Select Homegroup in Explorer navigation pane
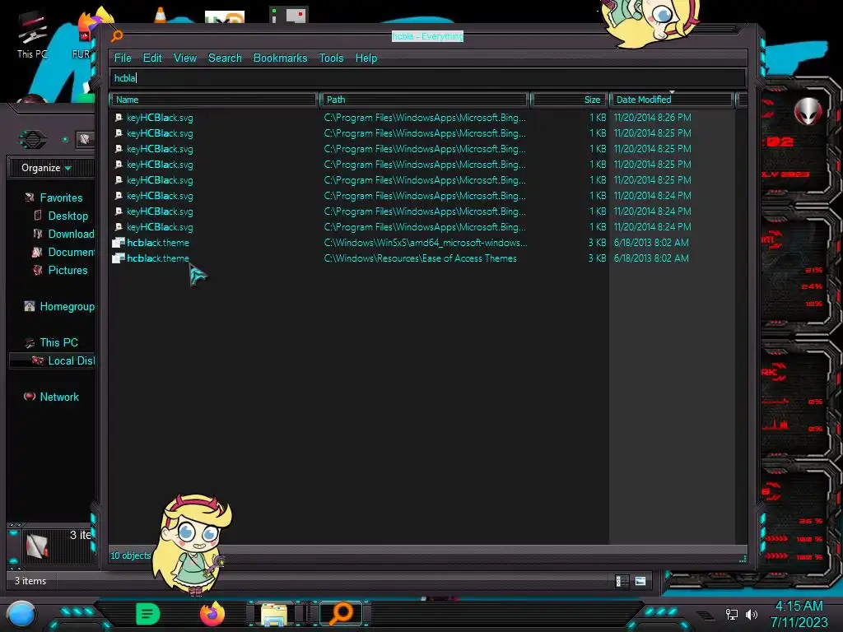The height and width of the screenshot is (632, 843). click(68, 307)
